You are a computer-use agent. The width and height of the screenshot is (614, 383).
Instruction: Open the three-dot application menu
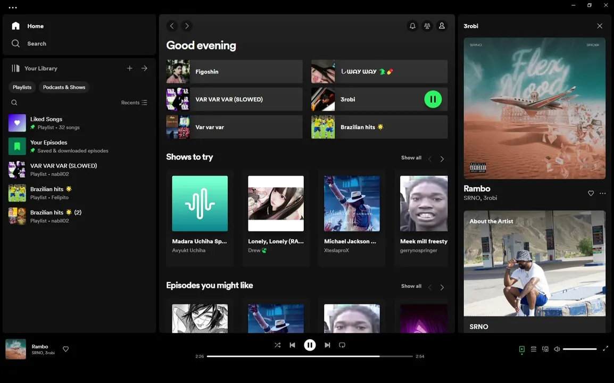click(13, 7)
